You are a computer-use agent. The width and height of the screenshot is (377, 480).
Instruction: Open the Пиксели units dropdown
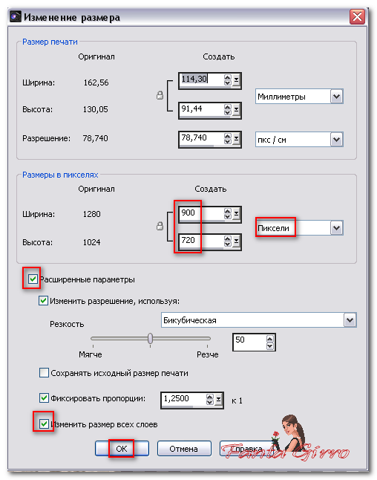click(x=336, y=228)
